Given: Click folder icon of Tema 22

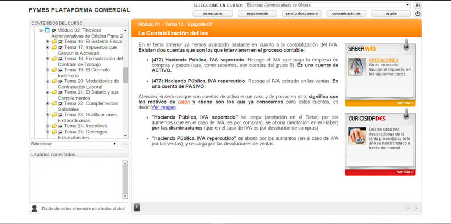Looking at the screenshot, I should pyautogui.click(x=54, y=103).
